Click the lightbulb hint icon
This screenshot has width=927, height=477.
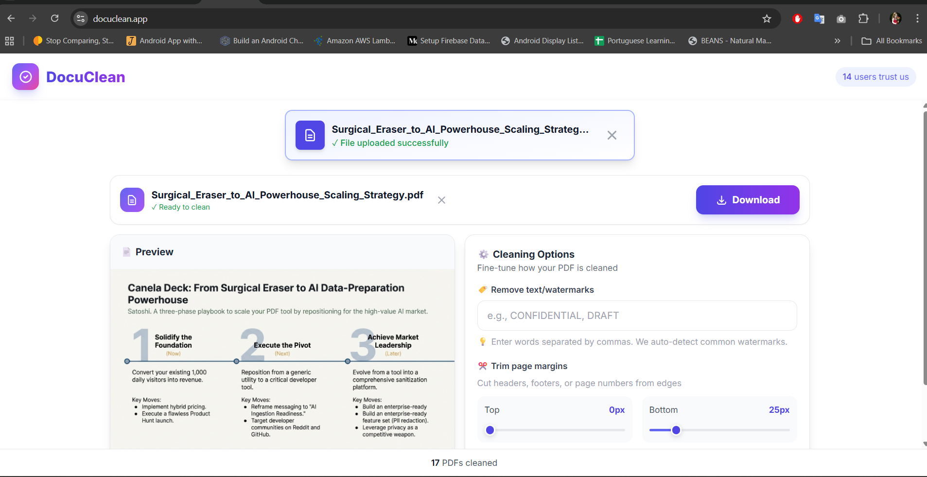click(x=483, y=342)
